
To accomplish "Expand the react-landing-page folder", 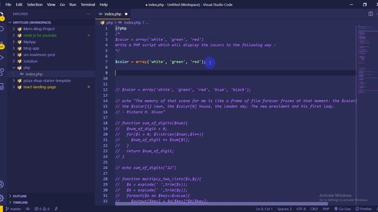I will coord(14,87).
